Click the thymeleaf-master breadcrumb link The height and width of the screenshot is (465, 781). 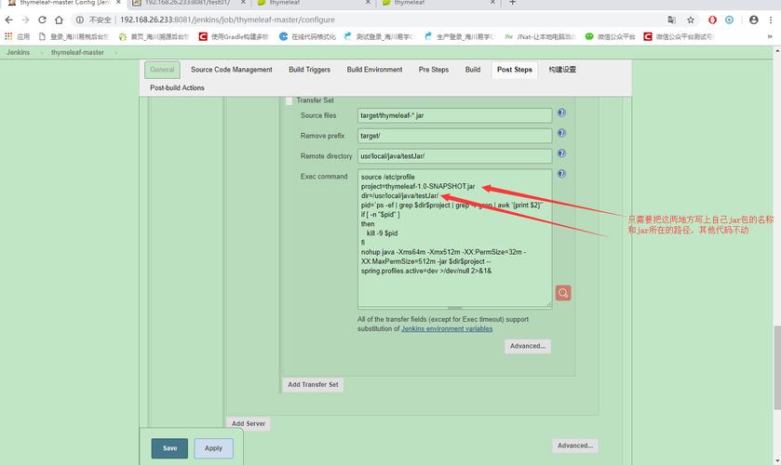[x=77, y=52]
